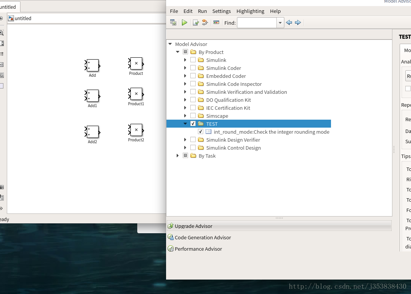Open the Upgrade Advisor
The width and height of the screenshot is (411, 294).
coord(193,226)
